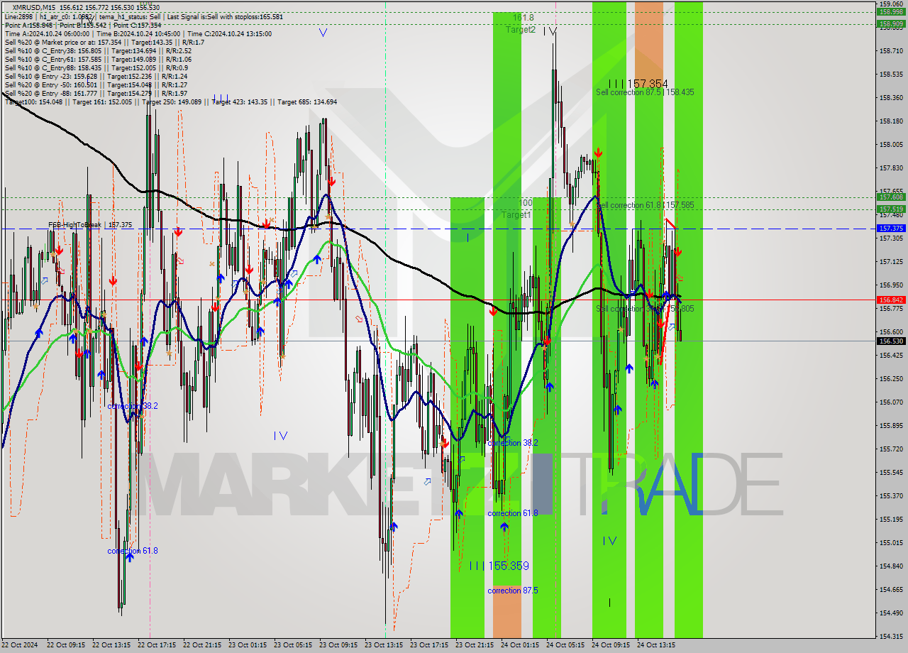Click the green 158.998 price tag
Image resolution: width=908 pixels, height=653 pixels.
click(x=891, y=11)
